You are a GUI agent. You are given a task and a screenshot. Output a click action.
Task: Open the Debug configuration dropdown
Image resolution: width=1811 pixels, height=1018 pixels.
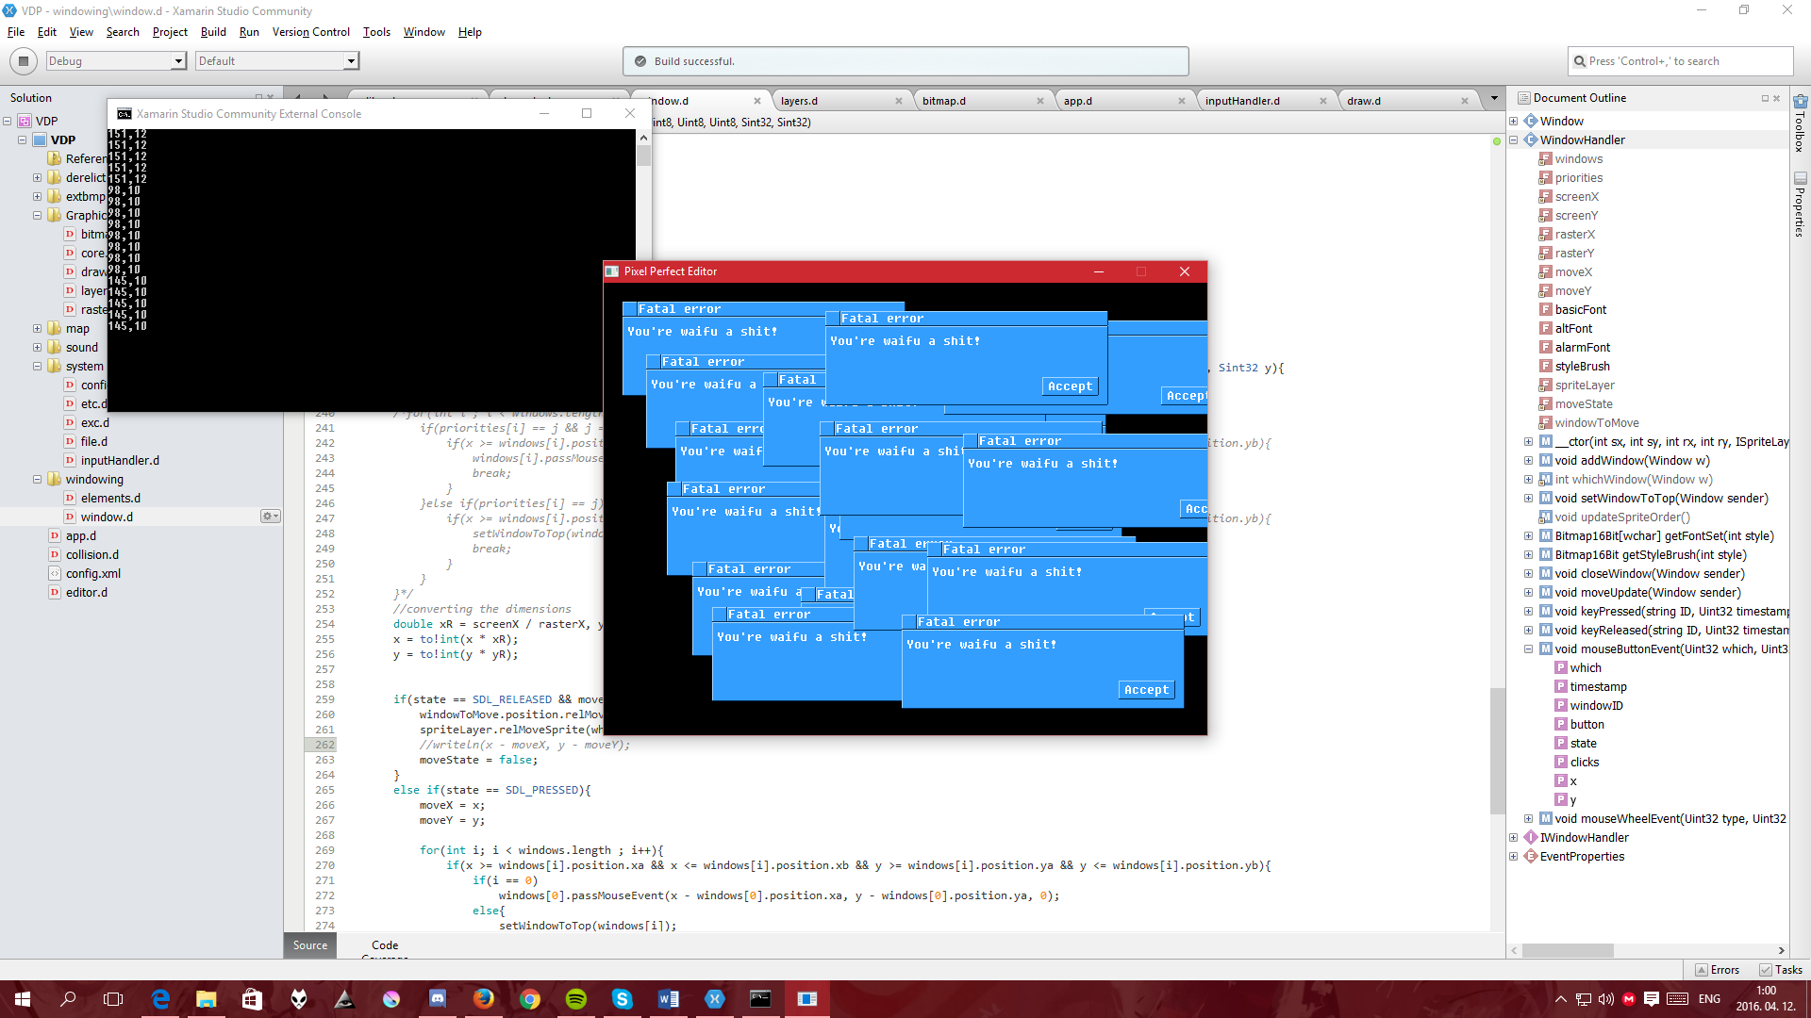(x=177, y=61)
